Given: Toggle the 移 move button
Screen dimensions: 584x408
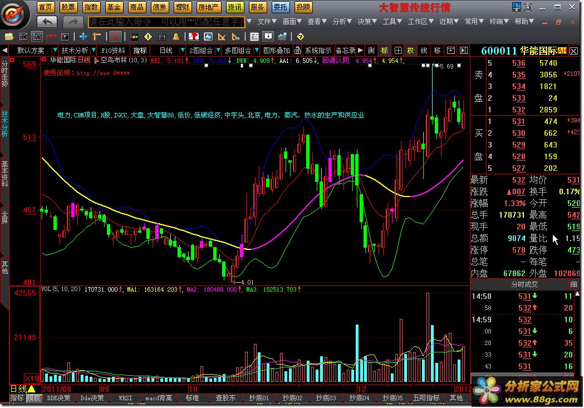Looking at the screenshot, I should click(x=437, y=50).
